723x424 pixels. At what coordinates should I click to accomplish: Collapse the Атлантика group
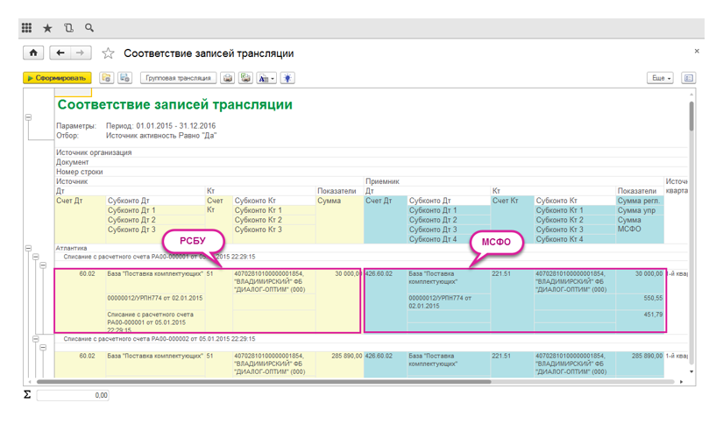coord(28,248)
